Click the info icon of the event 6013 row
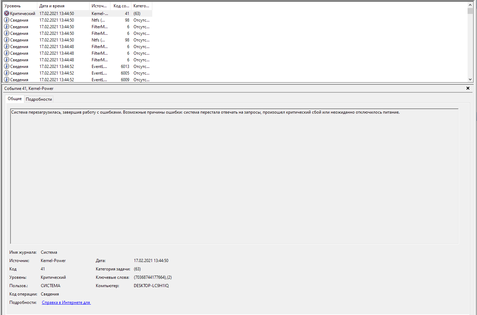Viewport: 477px width, 315px height. coord(7,66)
